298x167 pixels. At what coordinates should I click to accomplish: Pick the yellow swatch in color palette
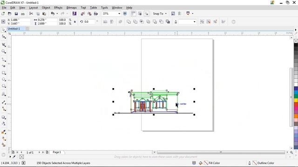coord(296,100)
